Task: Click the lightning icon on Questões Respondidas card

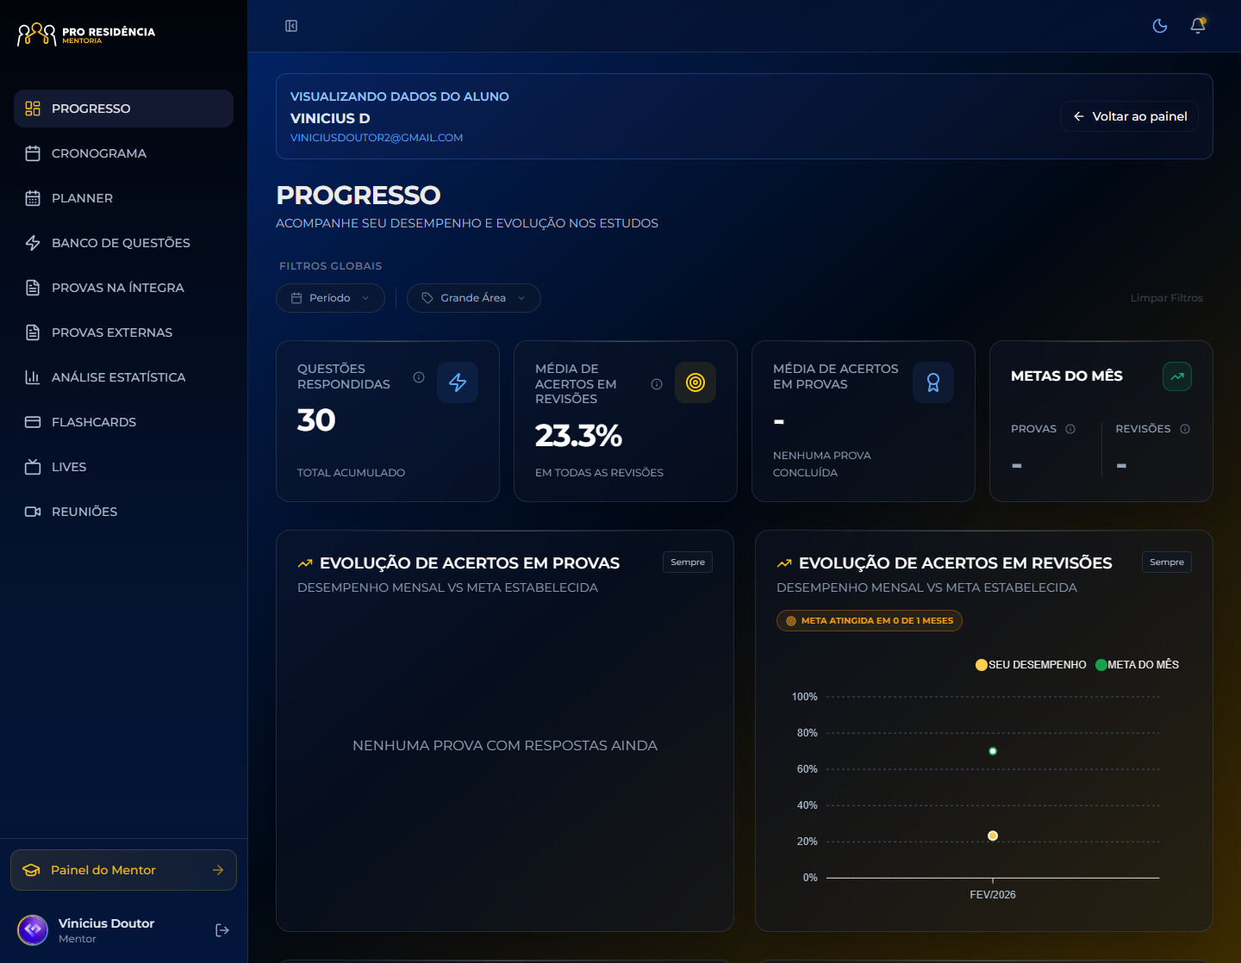Action: 458,382
